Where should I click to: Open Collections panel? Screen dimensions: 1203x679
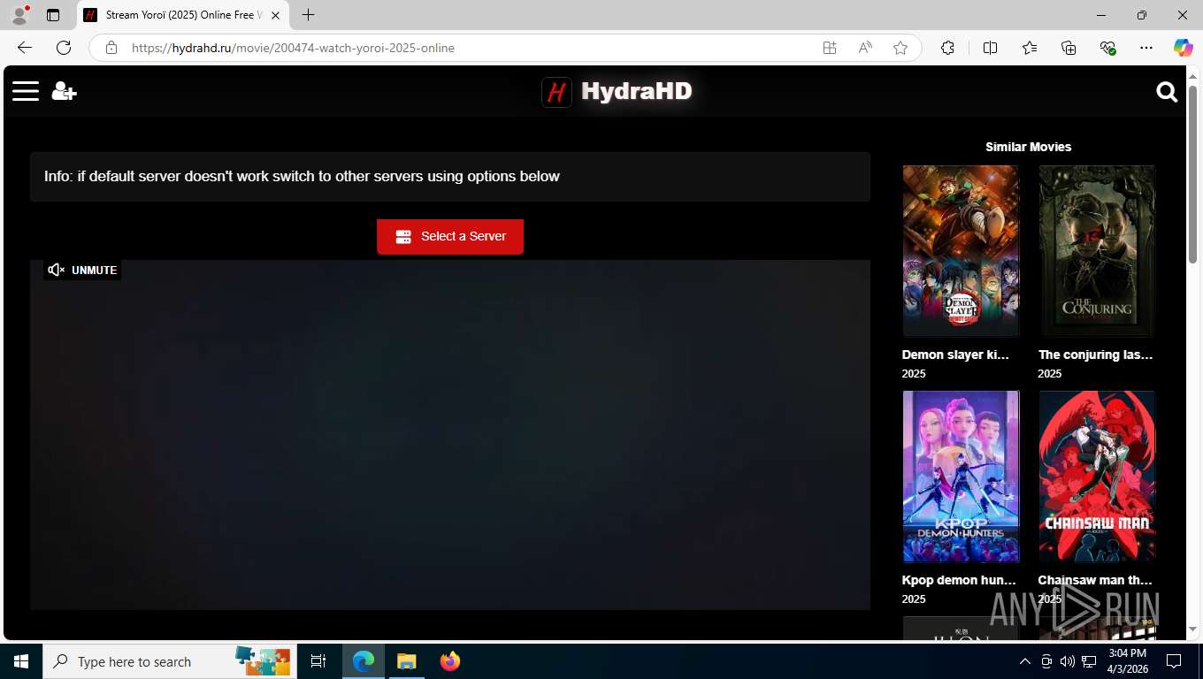click(x=1069, y=48)
